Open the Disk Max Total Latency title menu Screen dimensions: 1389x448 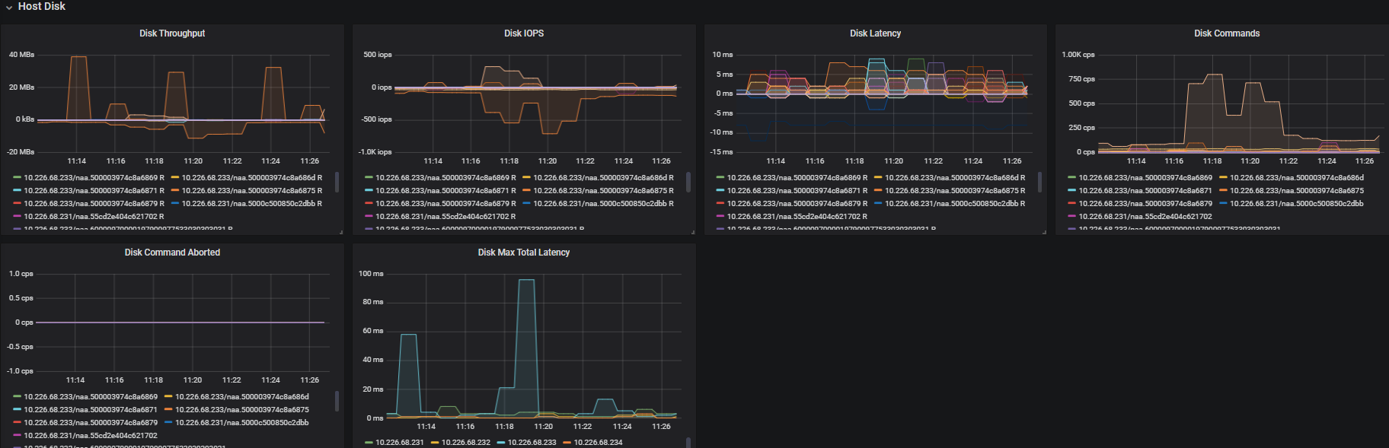tap(524, 253)
